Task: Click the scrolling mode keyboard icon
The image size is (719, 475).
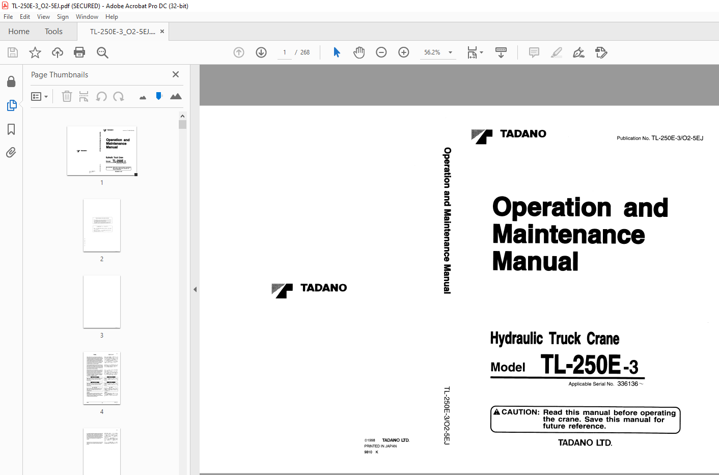Action: pyautogui.click(x=501, y=52)
